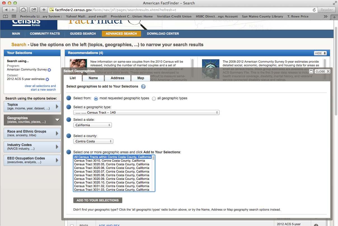Open the state dropdown showing California
Screen dimensions: 338x226
click(x=93, y=125)
